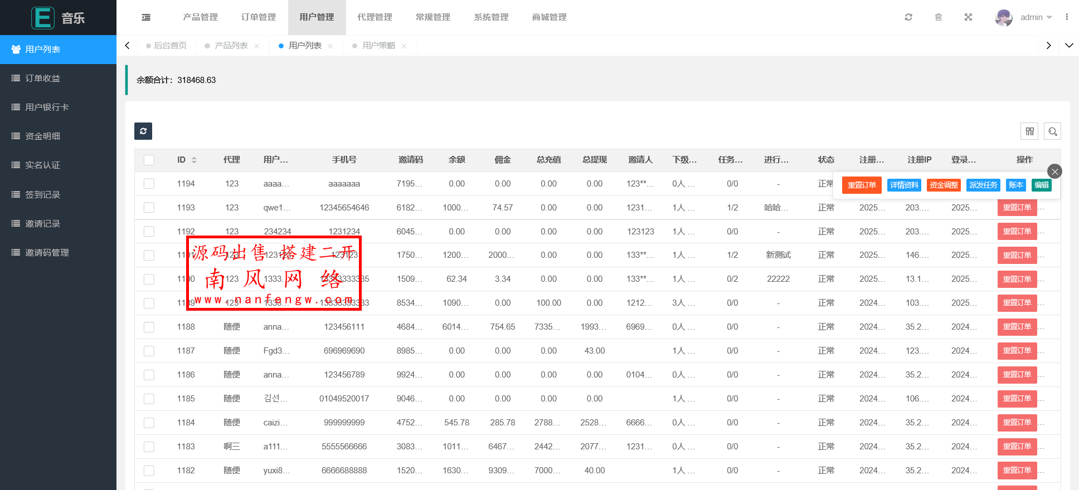Click the refresh icon in top header
The image size is (1079, 490).
coord(908,17)
